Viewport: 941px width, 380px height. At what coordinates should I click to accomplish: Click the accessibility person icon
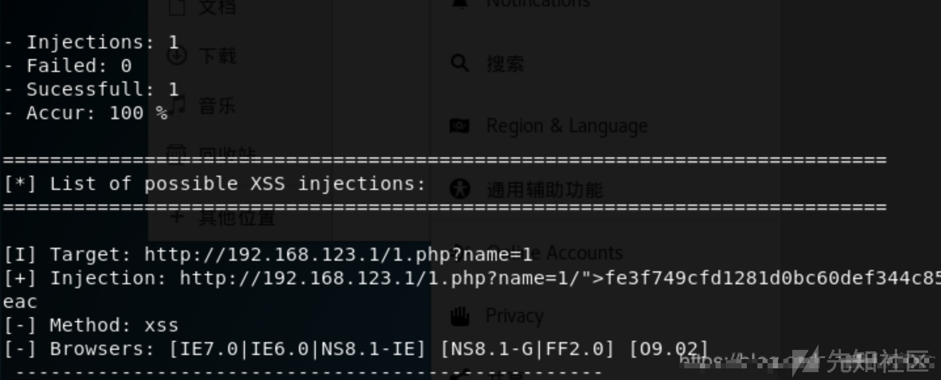pos(460,189)
